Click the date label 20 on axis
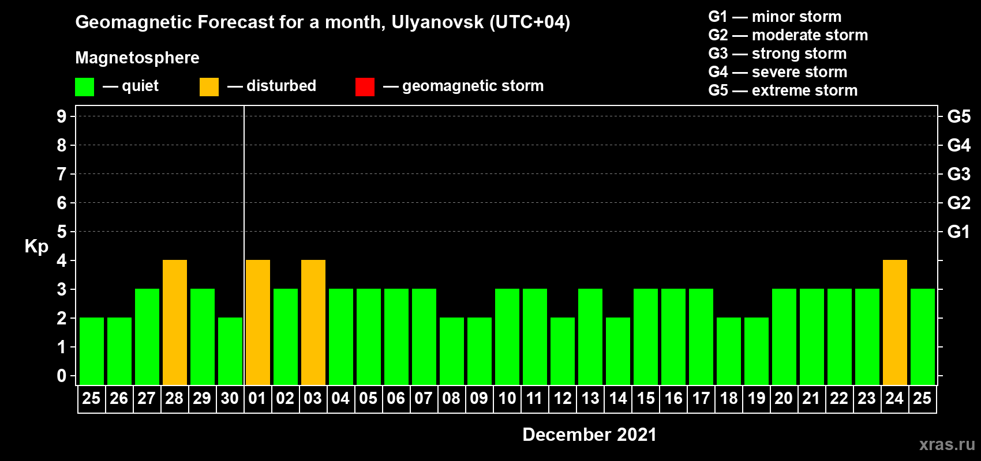Viewport: 981px width, 461px height. (784, 398)
